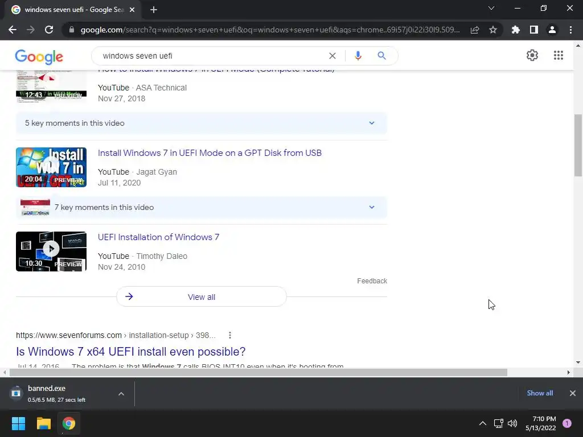
Task: Click the address bar URL
Action: [270, 30]
